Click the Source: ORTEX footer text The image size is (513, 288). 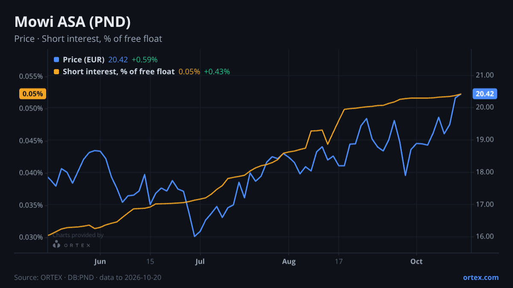88,277
